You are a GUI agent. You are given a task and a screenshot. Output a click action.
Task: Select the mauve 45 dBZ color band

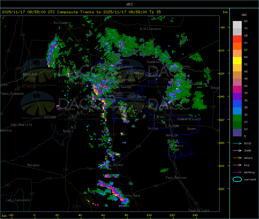(x=237, y=82)
